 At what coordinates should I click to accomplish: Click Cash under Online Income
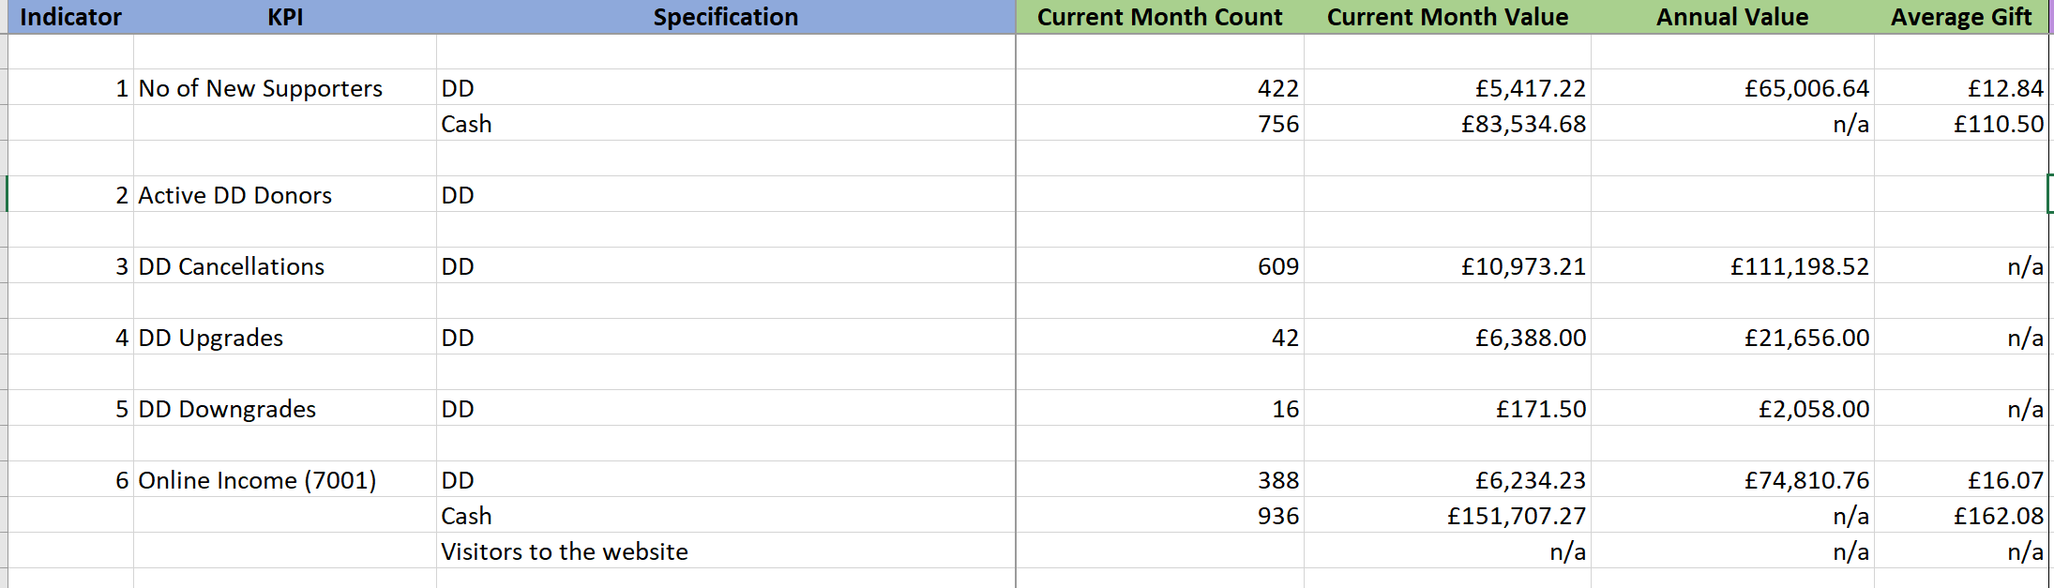[726, 515]
